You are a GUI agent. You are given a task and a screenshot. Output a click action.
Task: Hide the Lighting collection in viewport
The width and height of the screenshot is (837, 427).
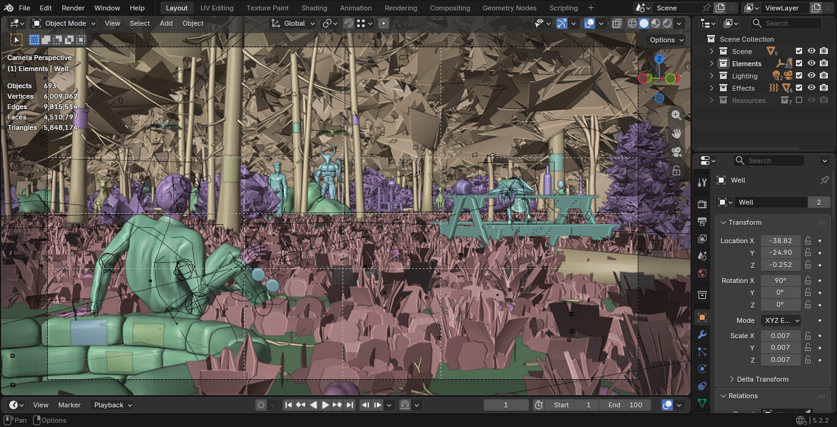(811, 76)
